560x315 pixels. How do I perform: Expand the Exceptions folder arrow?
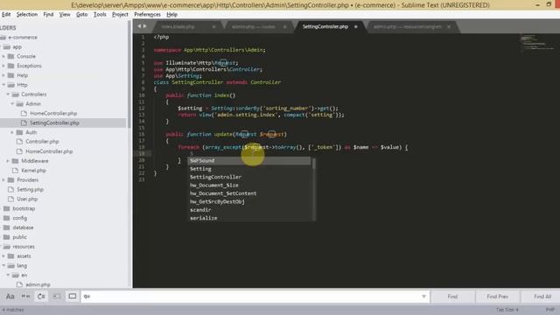(3, 66)
